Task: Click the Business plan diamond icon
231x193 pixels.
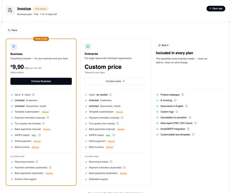Action: point(14,47)
